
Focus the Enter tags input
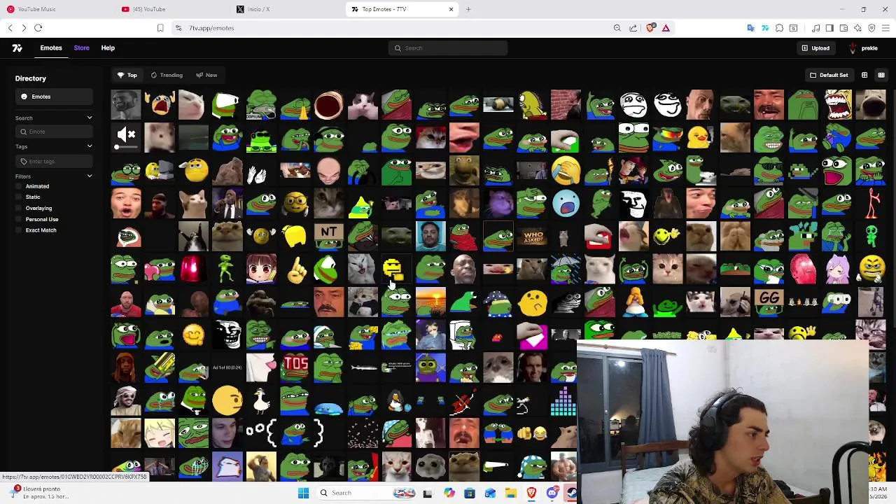54,161
